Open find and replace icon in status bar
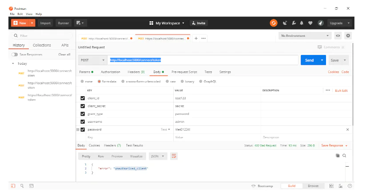Image resolution: width=370 pixels, height=191 pixels. tap(22, 186)
